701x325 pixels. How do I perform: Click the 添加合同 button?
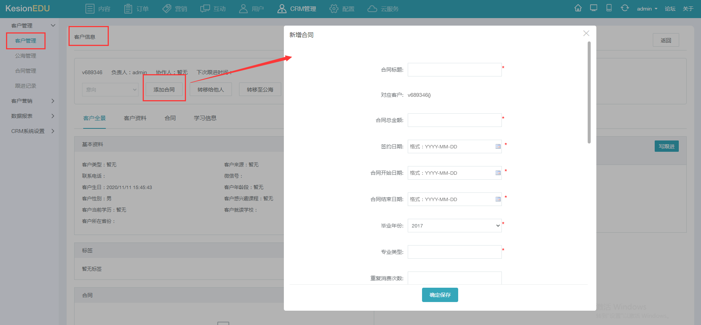(164, 90)
